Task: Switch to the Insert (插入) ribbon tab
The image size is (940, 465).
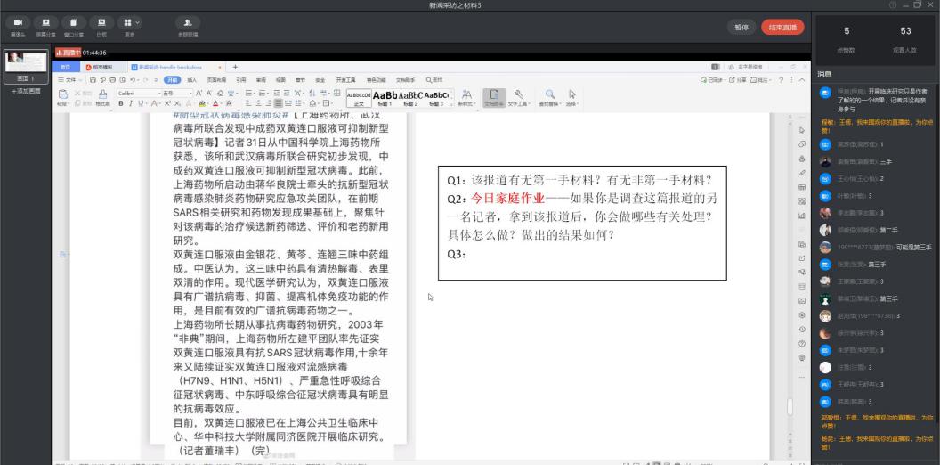Action: (191, 79)
